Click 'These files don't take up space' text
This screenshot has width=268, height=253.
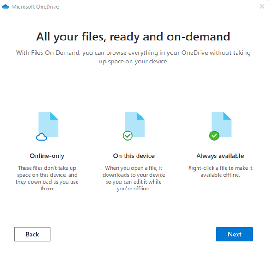(x=47, y=178)
